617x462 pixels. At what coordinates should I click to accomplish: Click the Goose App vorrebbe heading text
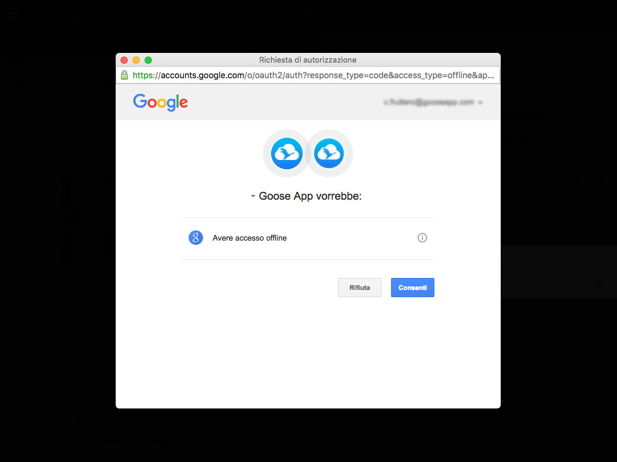(x=310, y=196)
